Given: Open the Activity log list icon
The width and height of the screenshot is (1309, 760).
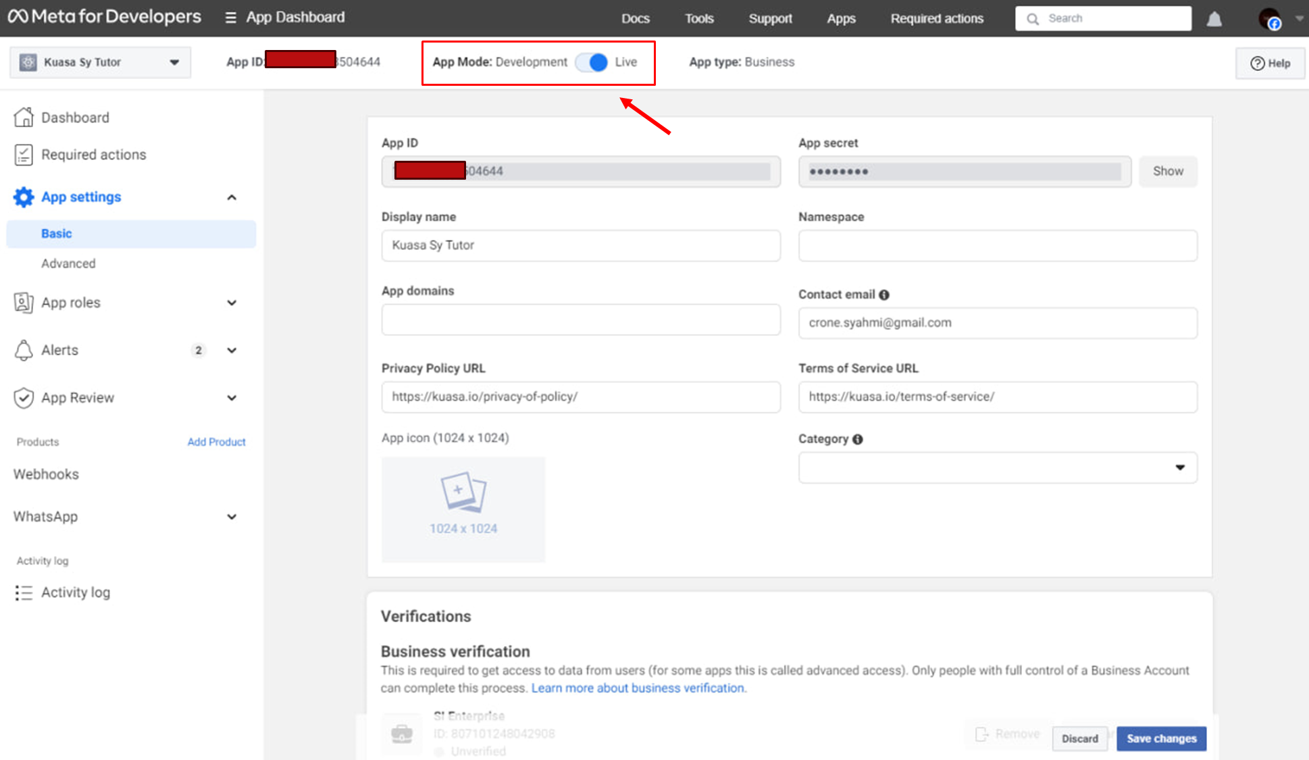Looking at the screenshot, I should tap(24, 592).
